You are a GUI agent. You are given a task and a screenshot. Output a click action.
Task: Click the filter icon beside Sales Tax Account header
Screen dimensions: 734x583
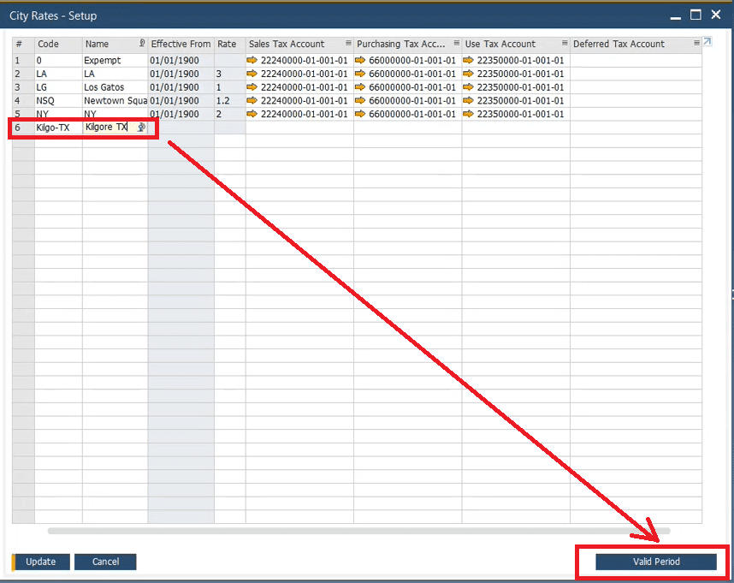point(348,44)
